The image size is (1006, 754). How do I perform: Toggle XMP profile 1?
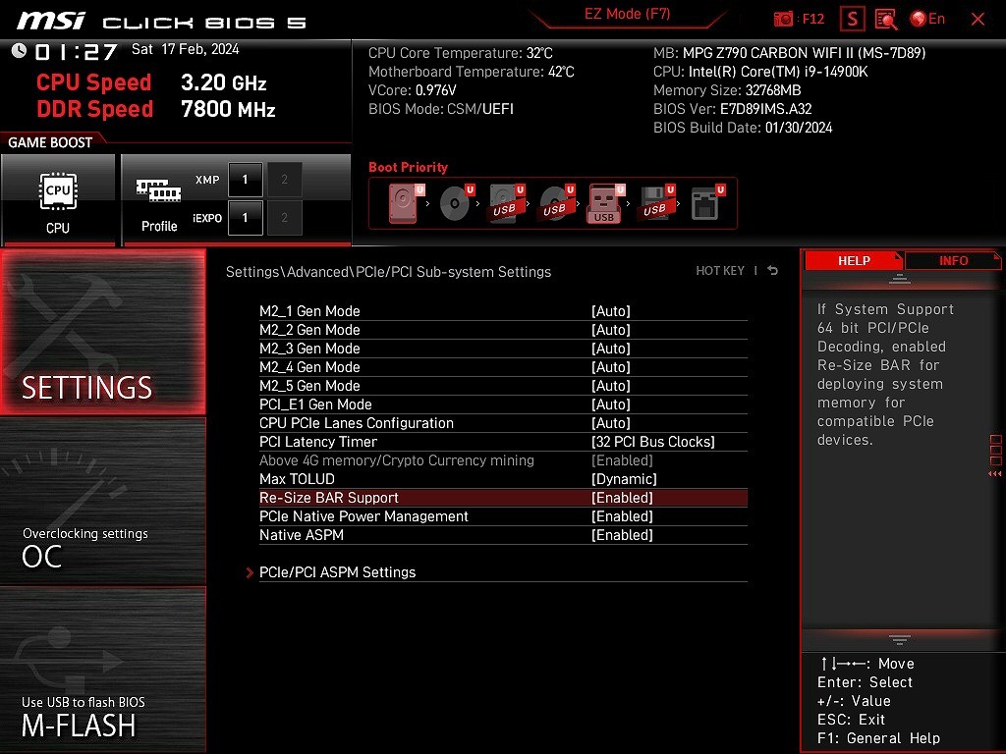point(245,180)
